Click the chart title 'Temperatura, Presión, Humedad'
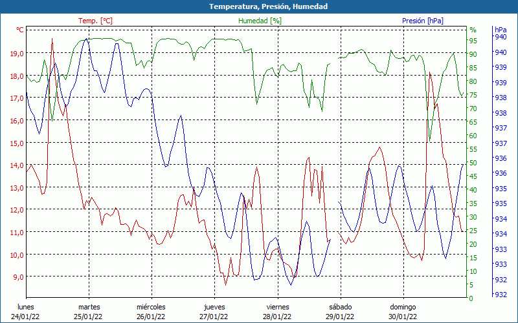This screenshot has height=323, width=518. (268, 6)
